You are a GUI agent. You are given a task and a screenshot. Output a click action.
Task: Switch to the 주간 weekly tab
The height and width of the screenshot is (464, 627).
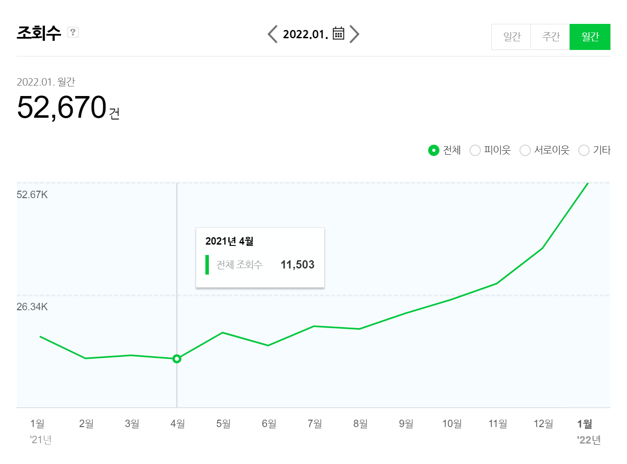pyautogui.click(x=550, y=37)
